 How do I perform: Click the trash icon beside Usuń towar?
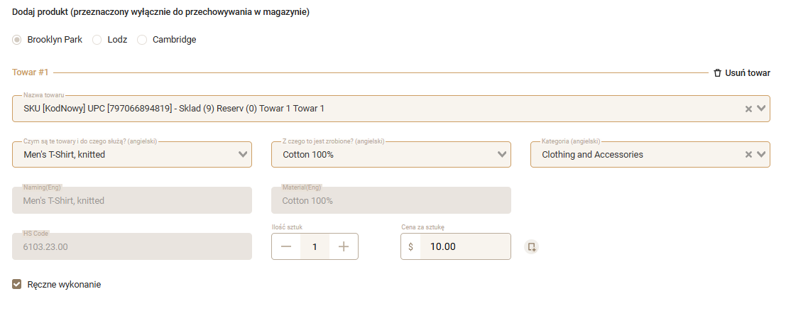click(717, 73)
